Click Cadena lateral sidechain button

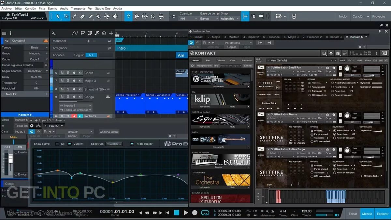click(109, 132)
